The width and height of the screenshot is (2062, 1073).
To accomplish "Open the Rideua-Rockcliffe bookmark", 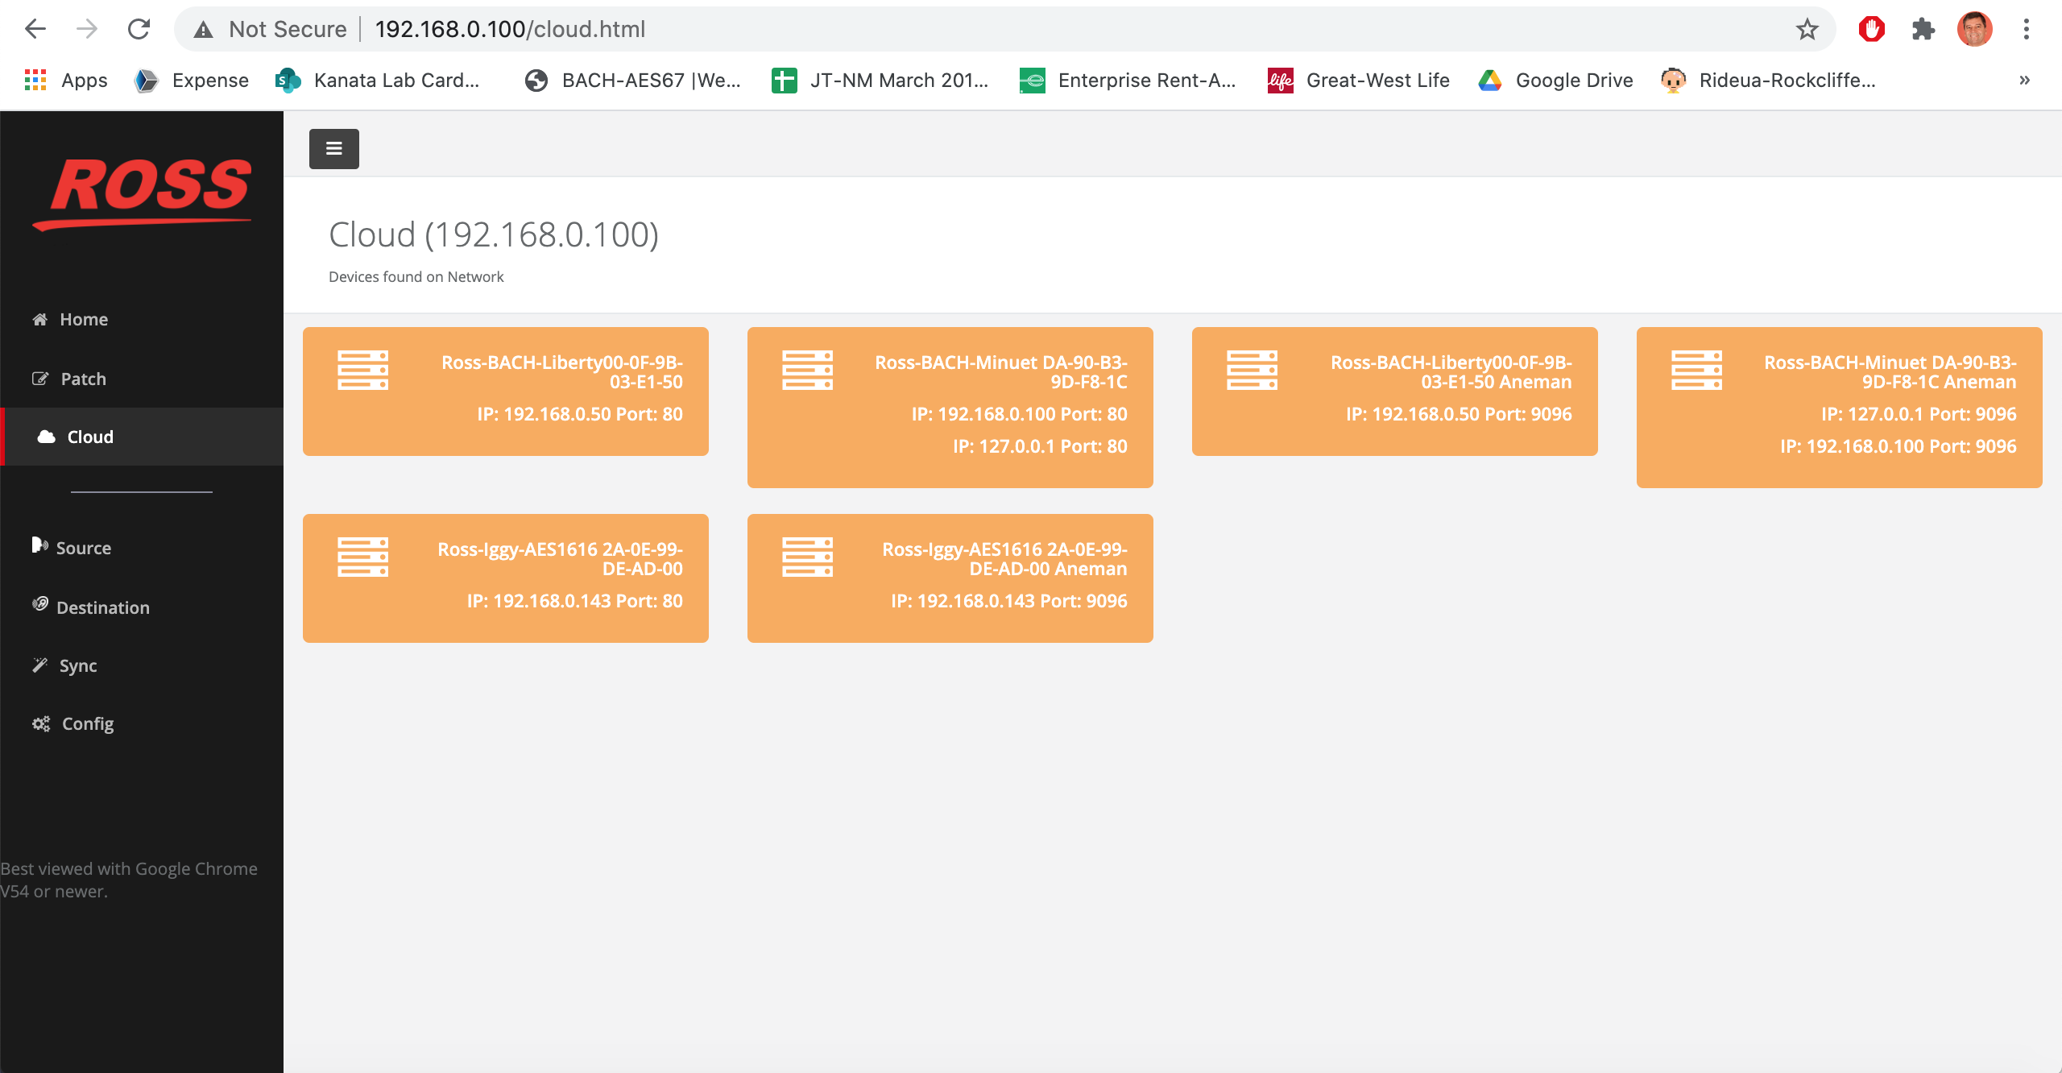I will tap(1769, 80).
